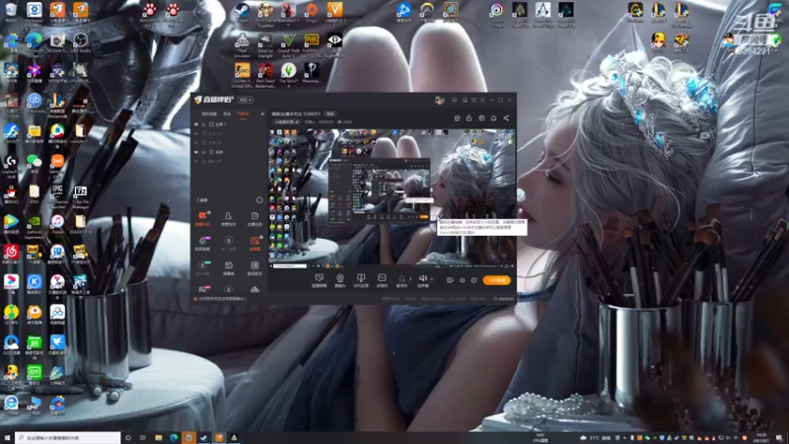Open the orange first tool in the toolbox grid

(202, 218)
